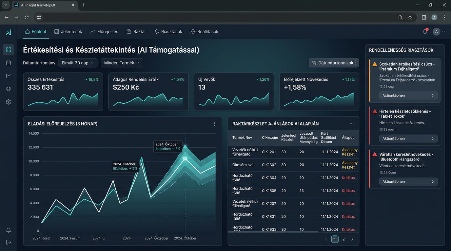Image resolution: width=451 pixels, height=251 pixels.
Task: Click the Állapot column header
Action: (348, 138)
